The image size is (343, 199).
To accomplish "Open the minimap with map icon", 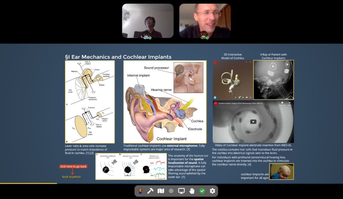I will coord(161,191).
